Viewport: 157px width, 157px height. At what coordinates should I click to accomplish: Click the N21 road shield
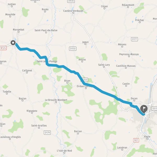point(136,140)
